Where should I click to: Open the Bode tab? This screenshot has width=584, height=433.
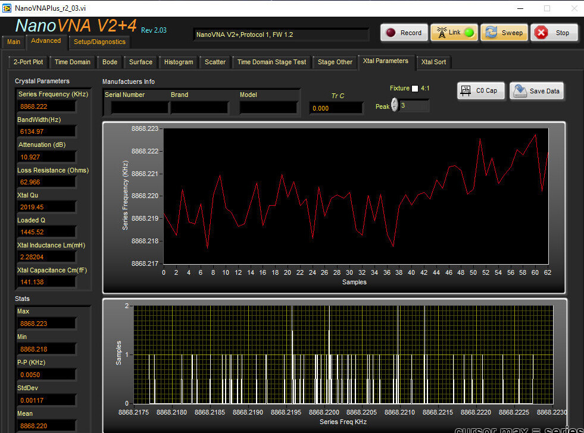(110, 62)
